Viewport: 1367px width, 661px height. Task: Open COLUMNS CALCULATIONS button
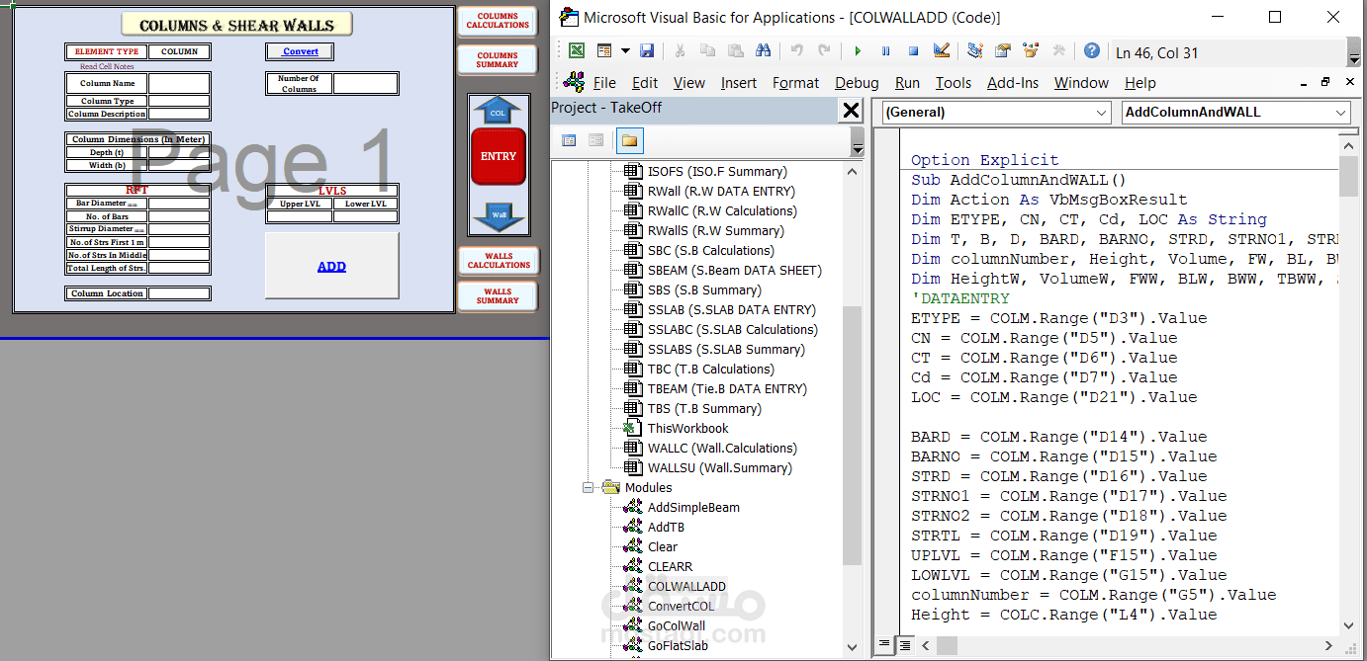coord(498,21)
